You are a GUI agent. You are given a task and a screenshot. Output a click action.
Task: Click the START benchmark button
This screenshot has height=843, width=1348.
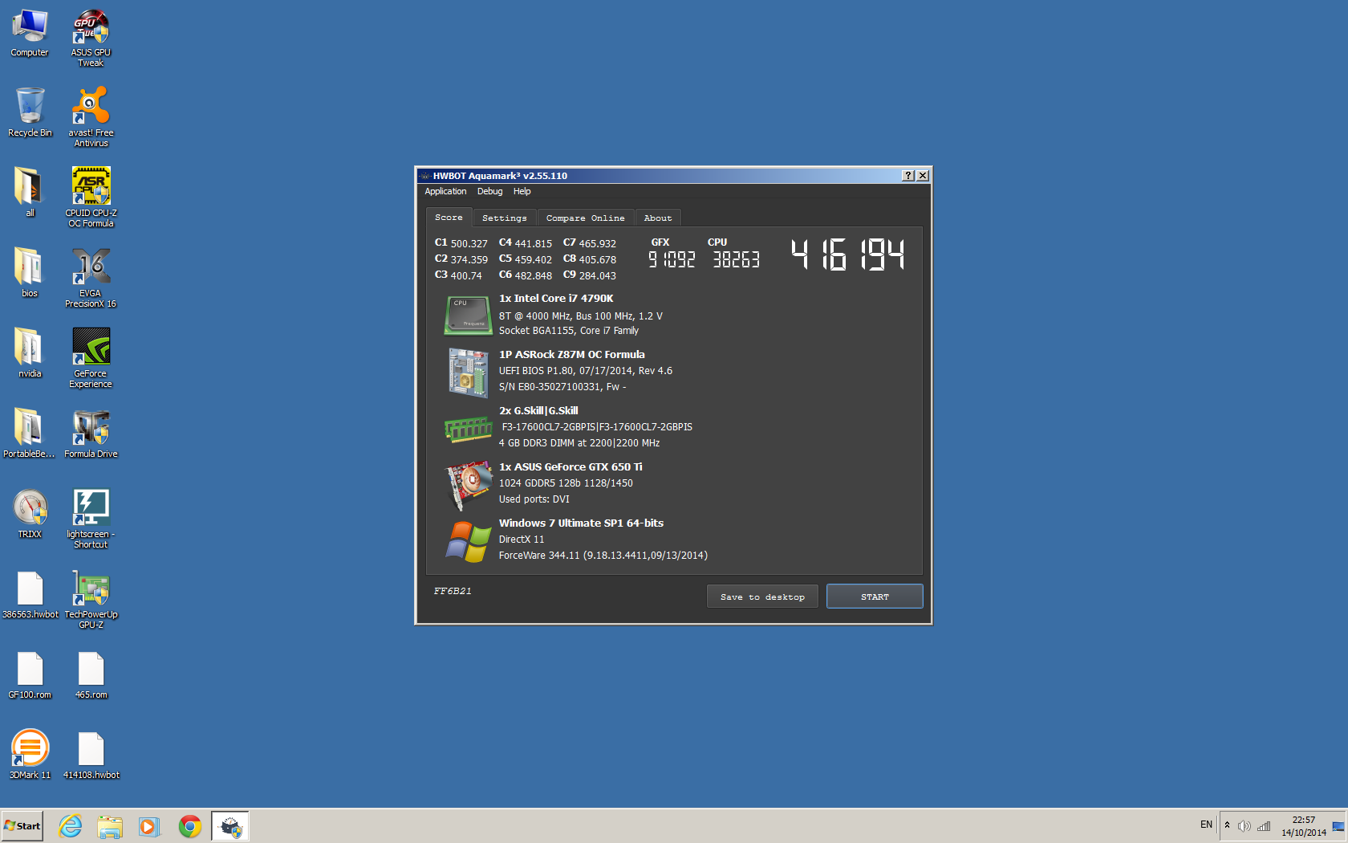875,597
